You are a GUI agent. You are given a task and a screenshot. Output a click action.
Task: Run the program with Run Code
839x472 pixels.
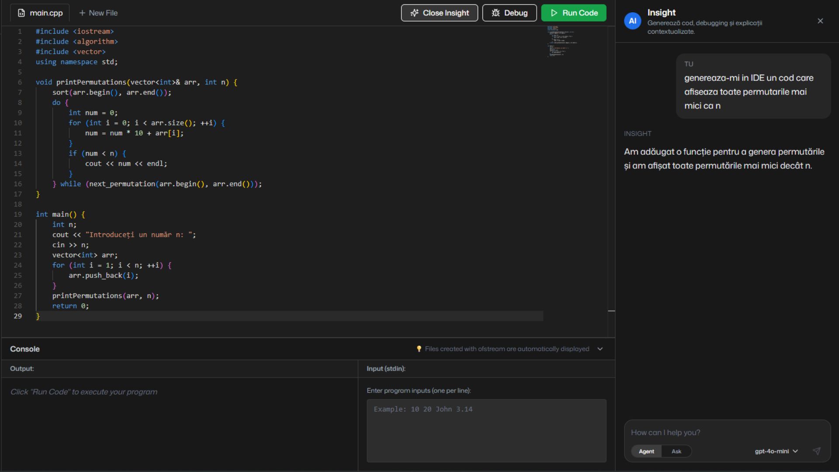click(x=574, y=13)
